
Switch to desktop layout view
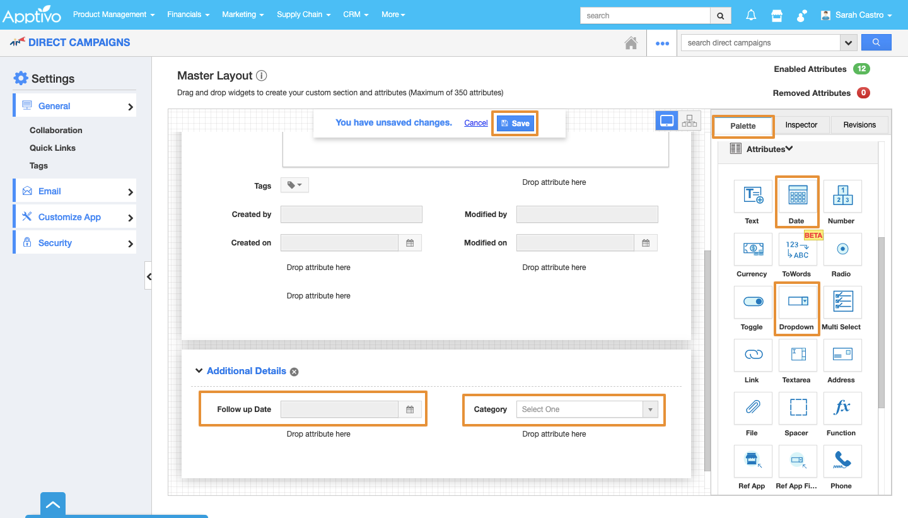666,121
